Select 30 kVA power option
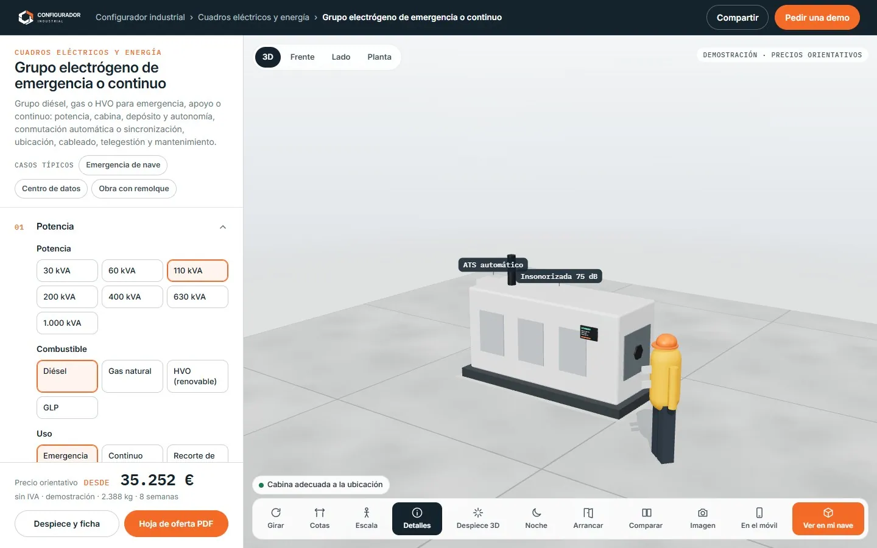Image resolution: width=877 pixels, height=548 pixels. pos(67,271)
